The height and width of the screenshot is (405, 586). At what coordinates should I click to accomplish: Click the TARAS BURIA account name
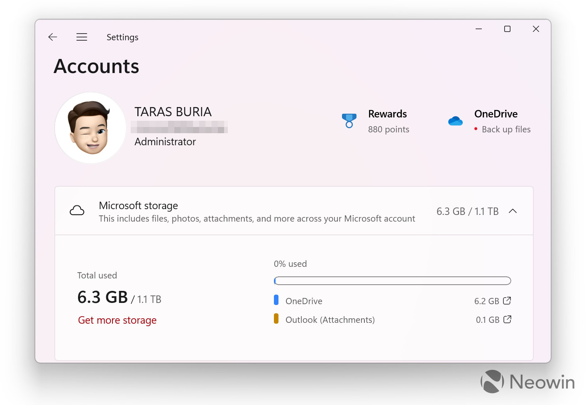173,112
